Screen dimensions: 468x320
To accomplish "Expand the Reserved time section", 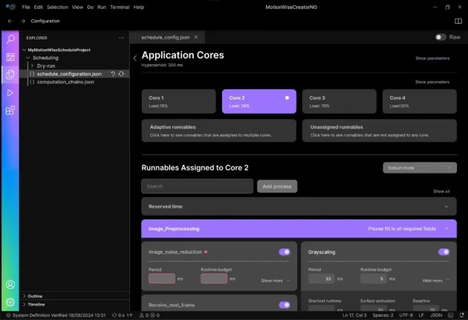I will tap(446, 206).
